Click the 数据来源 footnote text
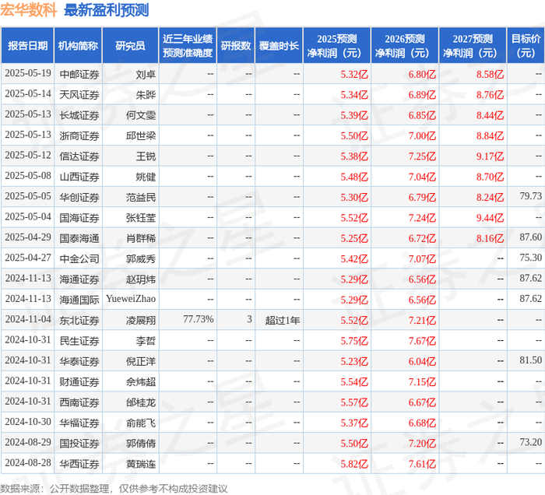Screen dimensions: 545x495 click(x=114, y=489)
